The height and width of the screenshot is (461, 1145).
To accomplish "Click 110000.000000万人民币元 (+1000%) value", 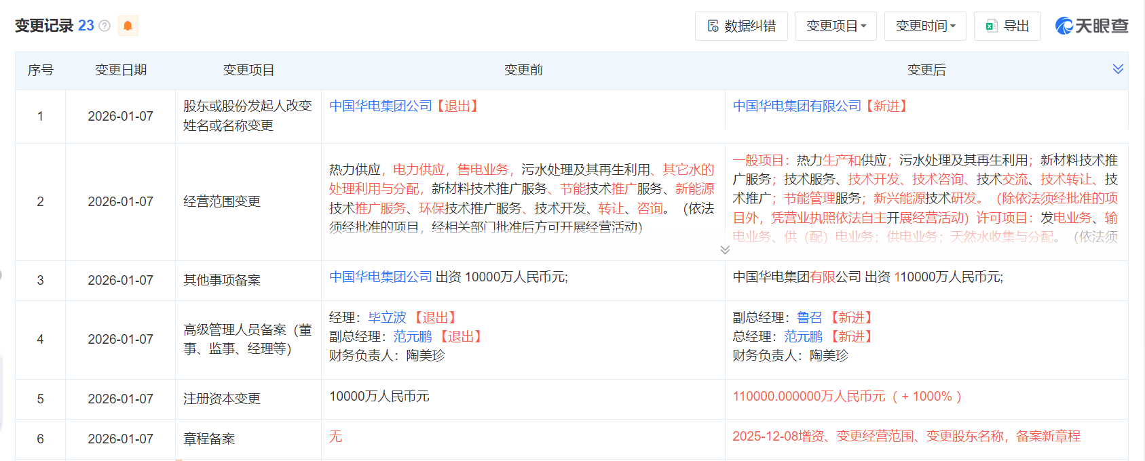I will tap(848, 396).
